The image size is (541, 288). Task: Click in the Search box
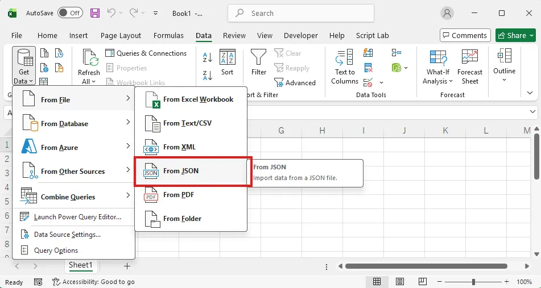[x=301, y=13]
